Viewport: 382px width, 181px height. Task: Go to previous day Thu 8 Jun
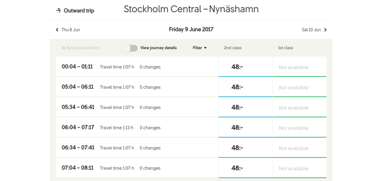pos(71,30)
